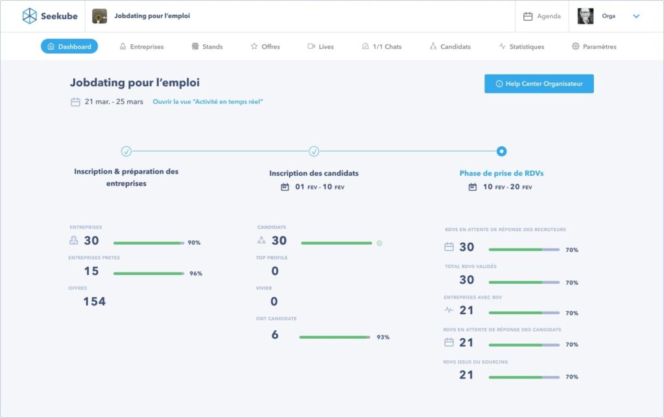Expand the Orga account dropdown chevron
This screenshot has height=418, width=664.
(636, 16)
